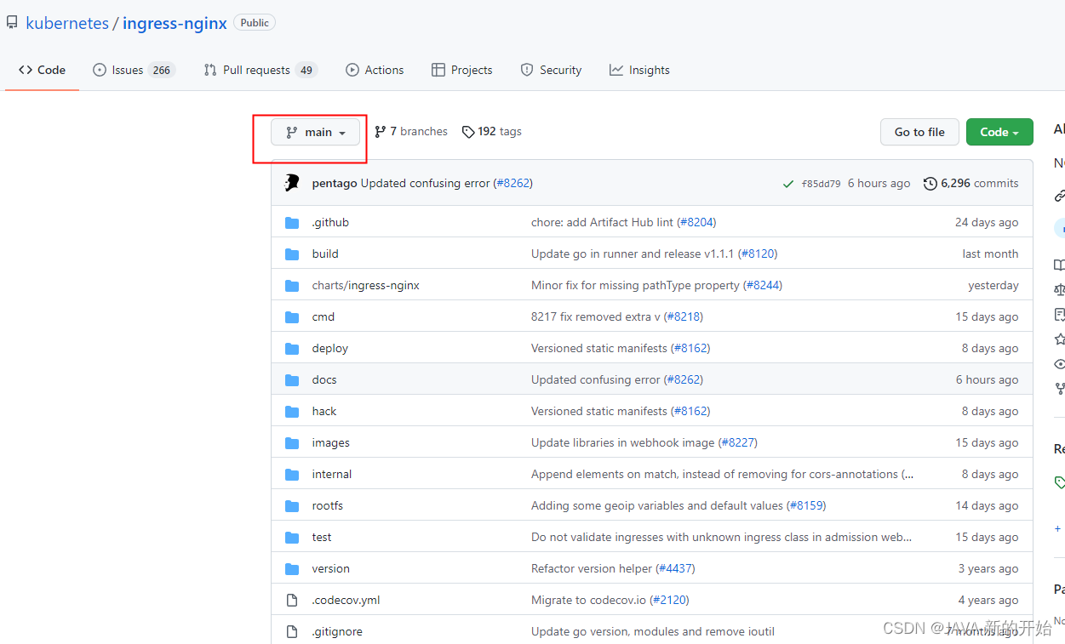Switch to the Issues tab
The width and height of the screenshot is (1065, 644).
pyautogui.click(x=134, y=70)
